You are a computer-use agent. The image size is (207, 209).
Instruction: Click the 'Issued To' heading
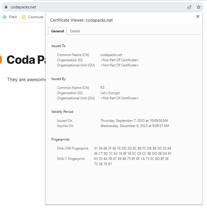[58, 46]
